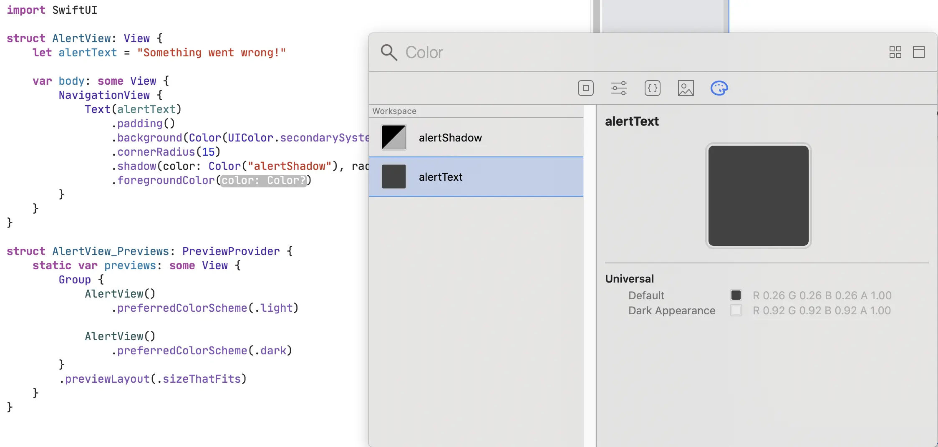
Task: Click the Default appearance color chip
Action: 736,295
